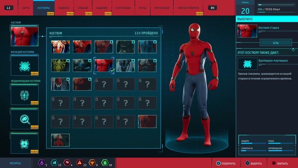Select the current costume thumbnail in left panel
298x168 pixels.
24,36
